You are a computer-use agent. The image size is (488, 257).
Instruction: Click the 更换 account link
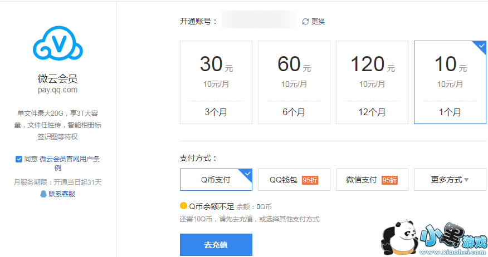point(318,22)
